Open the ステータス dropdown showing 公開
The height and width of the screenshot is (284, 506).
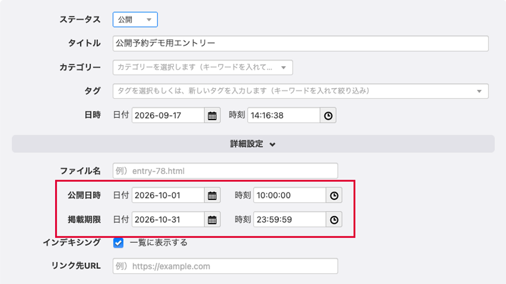tap(135, 20)
